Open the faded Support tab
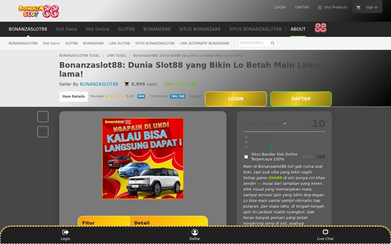 pos(196,96)
